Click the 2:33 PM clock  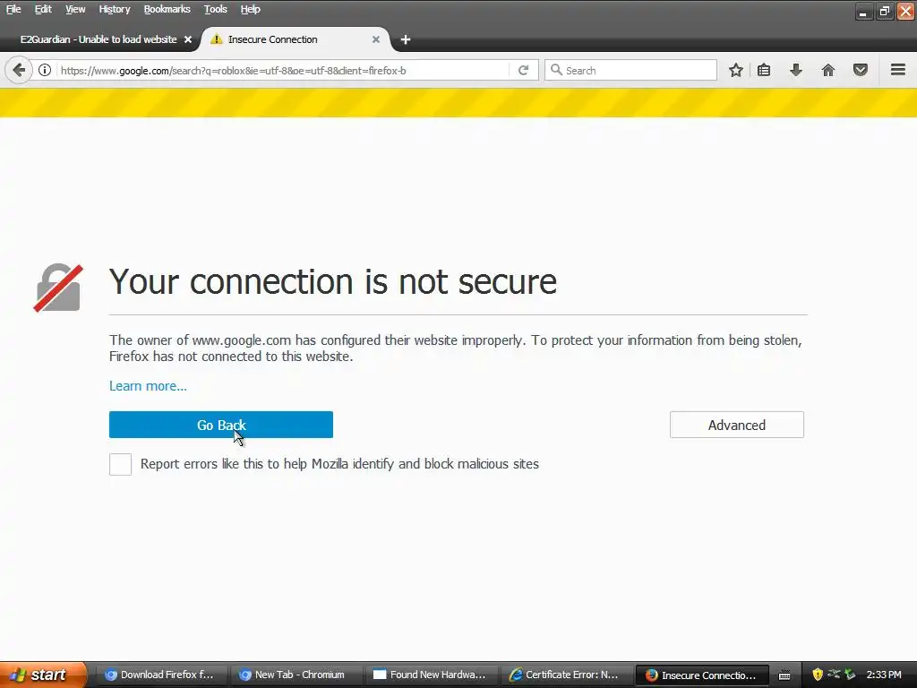tap(884, 675)
